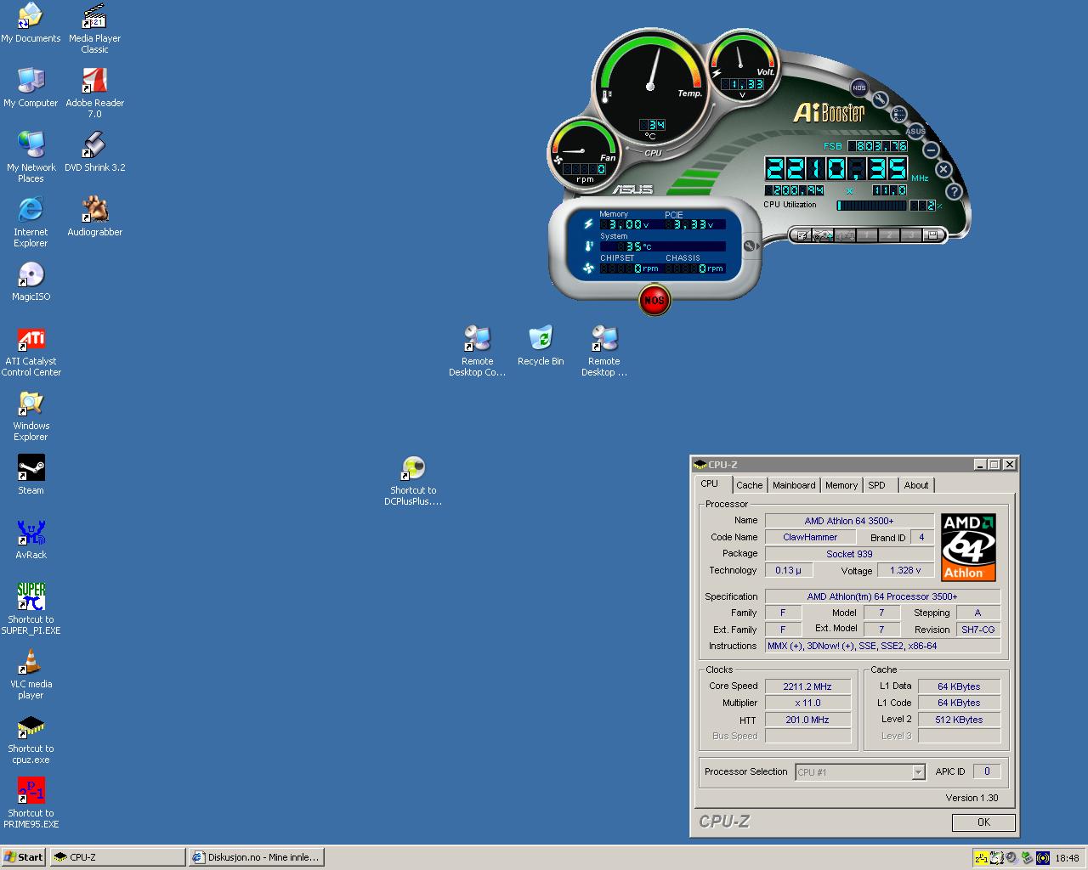The width and height of the screenshot is (1088, 870).
Task: Switch to the Memory tab in CPU-Z
Action: 841,485
